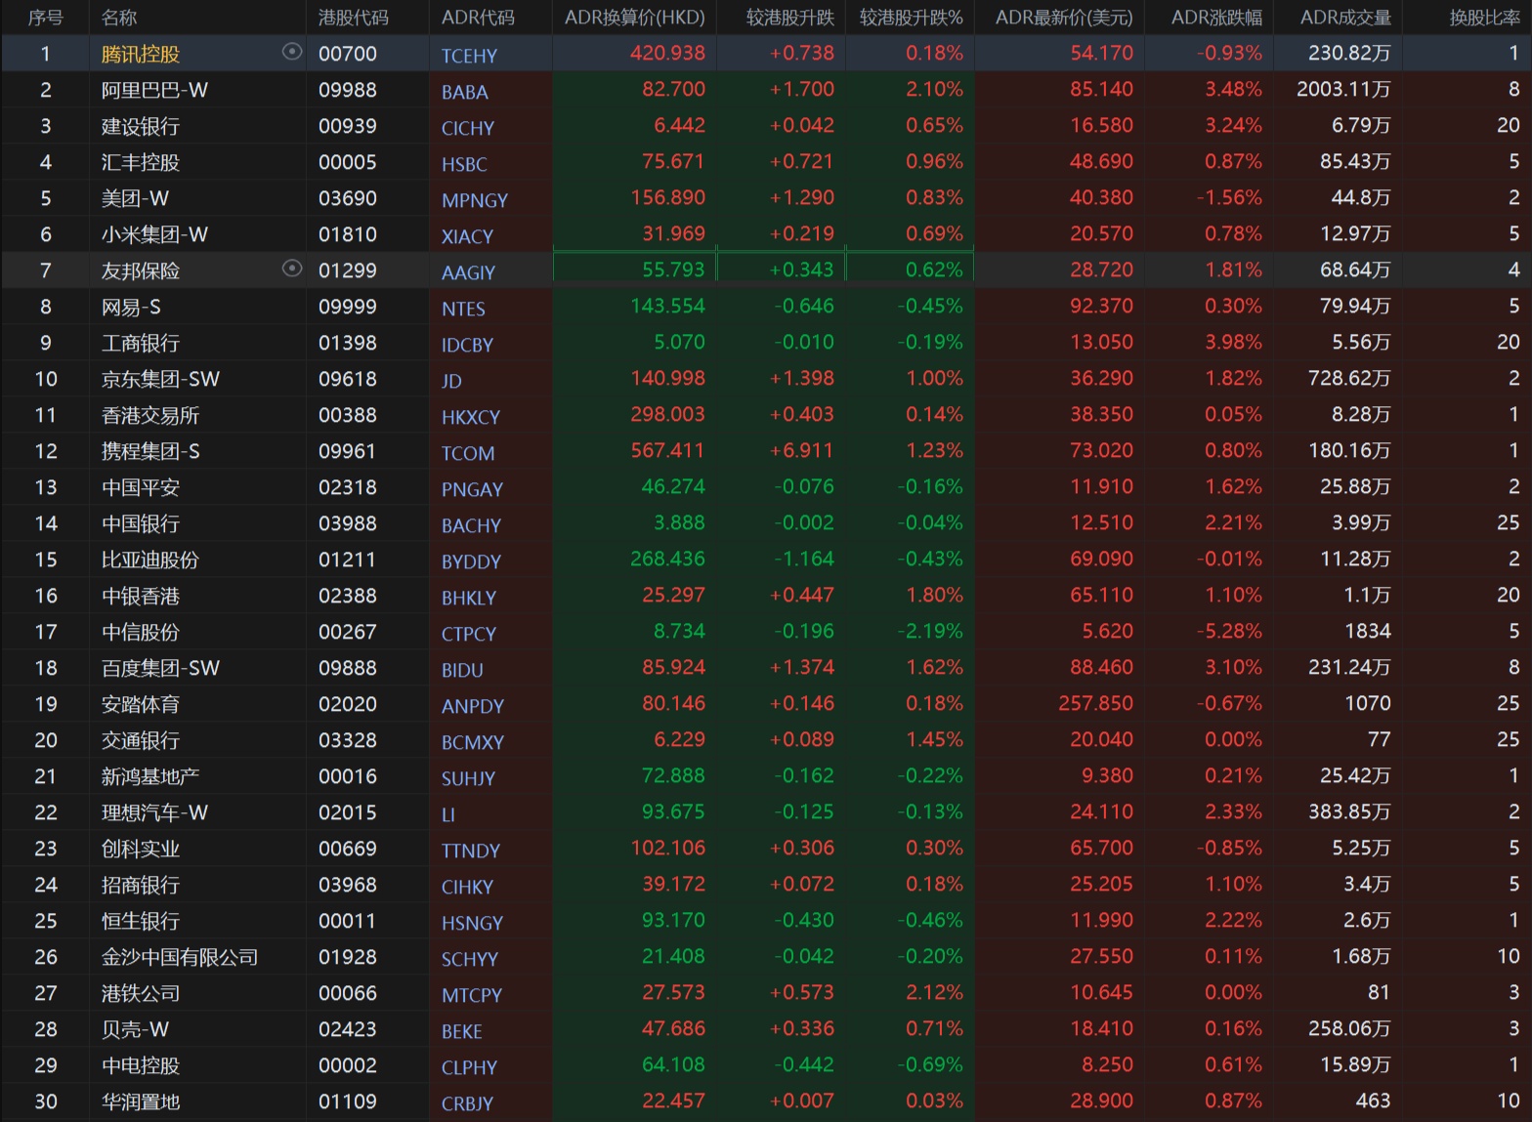Open the 阿里巴巴-W stock row
This screenshot has width=1532, height=1122.
[154, 90]
